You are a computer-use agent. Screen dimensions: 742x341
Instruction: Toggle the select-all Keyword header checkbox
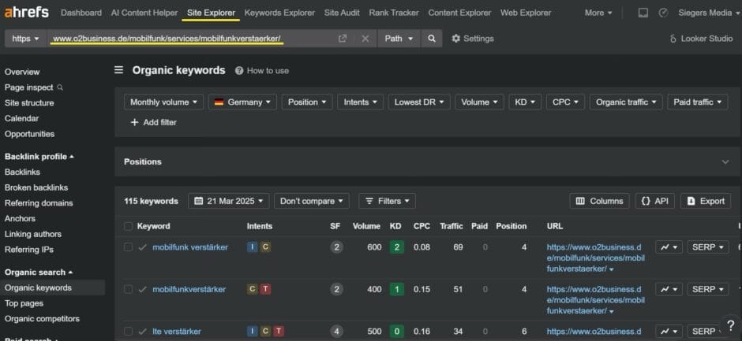click(128, 226)
